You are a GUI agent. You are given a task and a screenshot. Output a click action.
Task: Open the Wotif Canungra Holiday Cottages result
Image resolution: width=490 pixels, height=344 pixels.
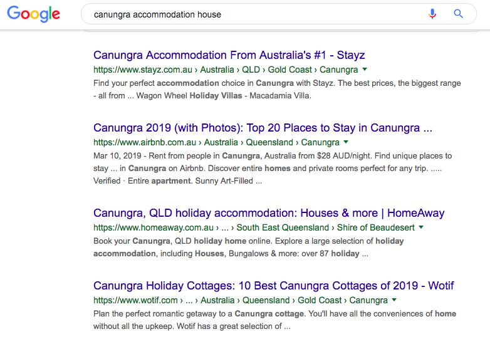point(273,286)
